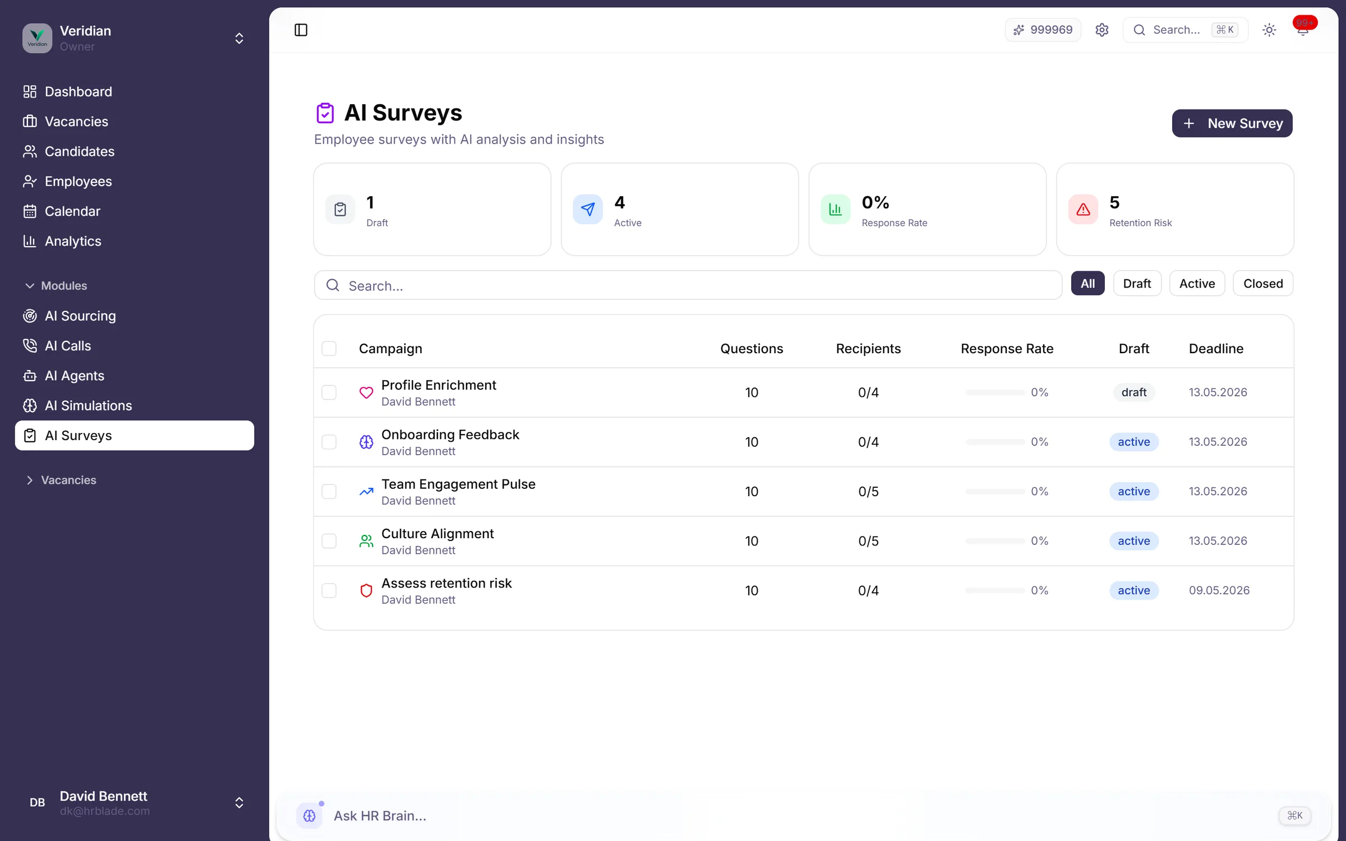Click the DB user avatar
1346x841 pixels.
coord(37,802)
